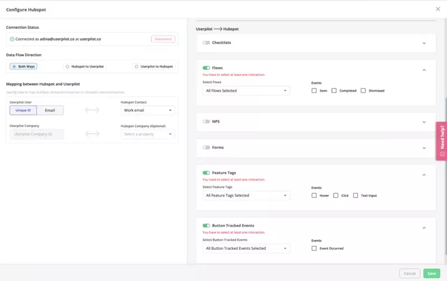
Task: Click the green Save button
Action: point(431,273)
